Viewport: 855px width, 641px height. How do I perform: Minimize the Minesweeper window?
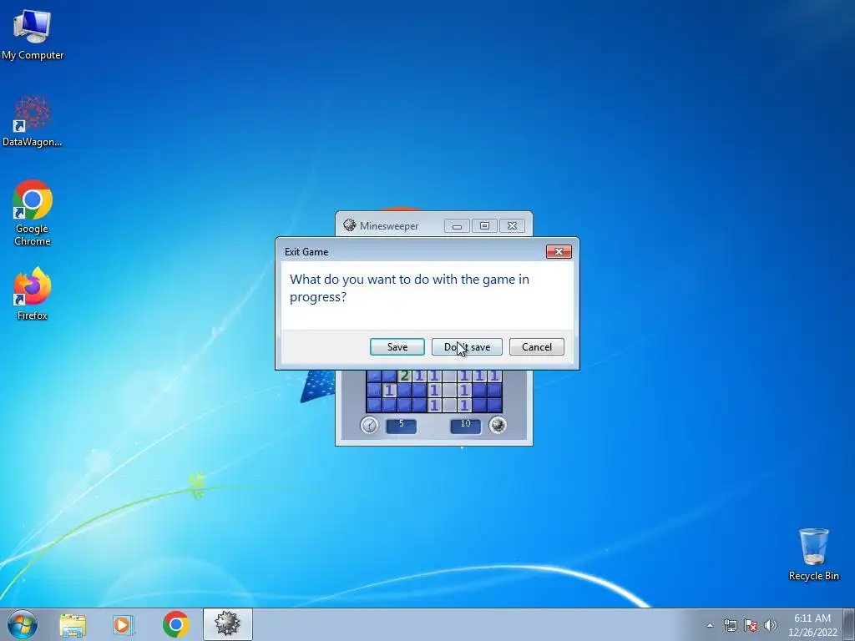click(457, 226)
